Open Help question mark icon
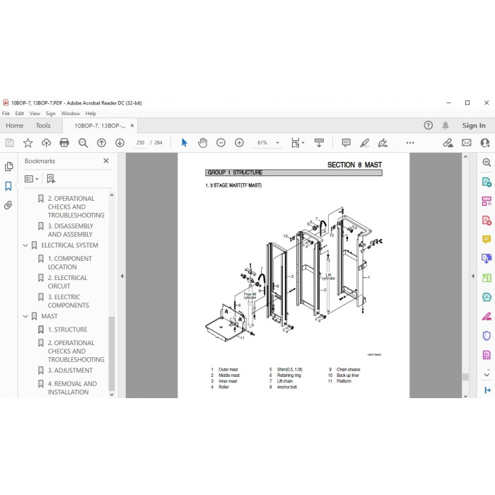 point(428,125)
